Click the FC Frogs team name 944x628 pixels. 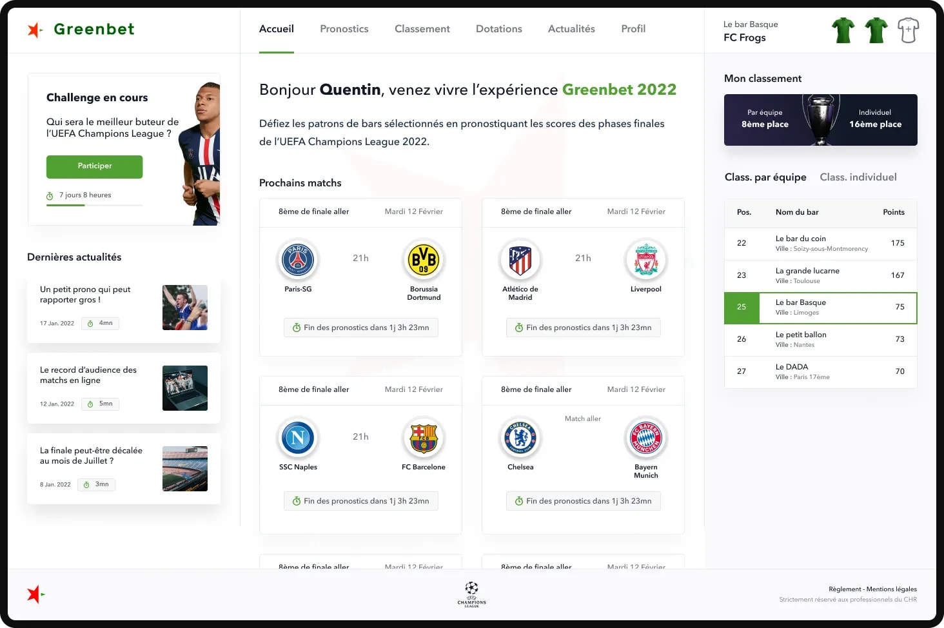[x=745, y=37]
